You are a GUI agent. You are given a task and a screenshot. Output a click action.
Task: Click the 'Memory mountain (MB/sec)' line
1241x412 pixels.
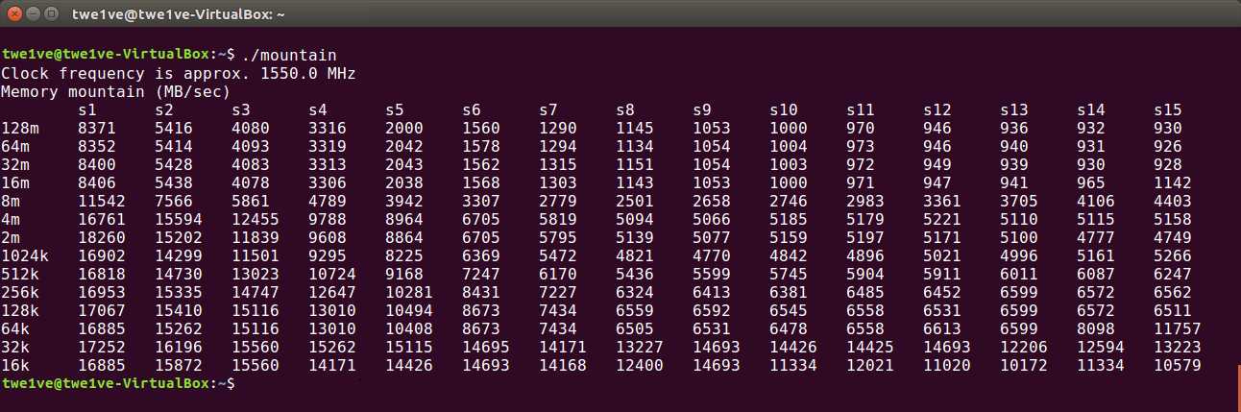[x=116, y=91]
